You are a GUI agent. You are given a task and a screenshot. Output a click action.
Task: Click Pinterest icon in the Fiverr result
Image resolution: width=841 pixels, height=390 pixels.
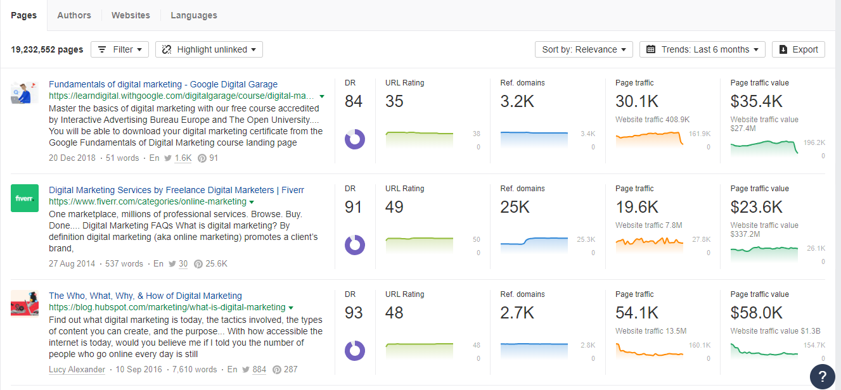[x=198, y=264]
